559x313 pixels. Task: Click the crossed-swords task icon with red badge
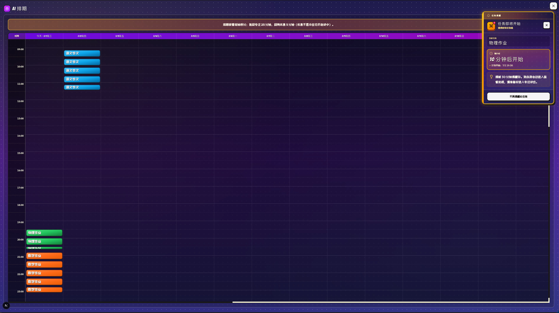point(491,26)
